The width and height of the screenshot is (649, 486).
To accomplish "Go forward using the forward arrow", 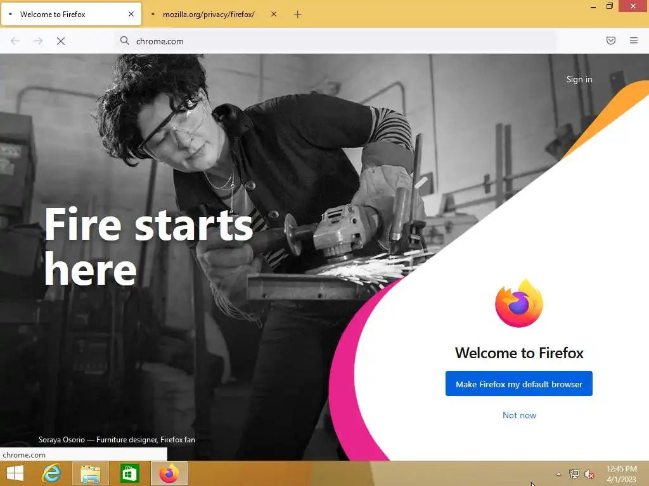I will coord(38,41).
